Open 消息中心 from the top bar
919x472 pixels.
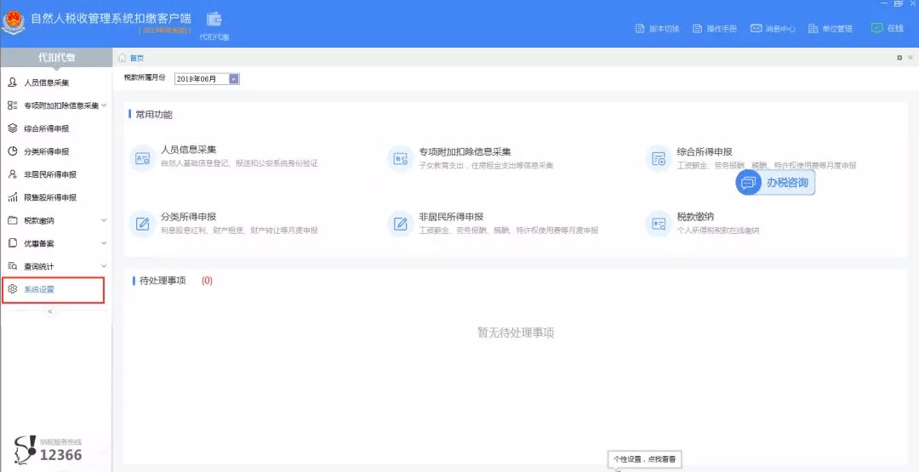coord(773,28)
